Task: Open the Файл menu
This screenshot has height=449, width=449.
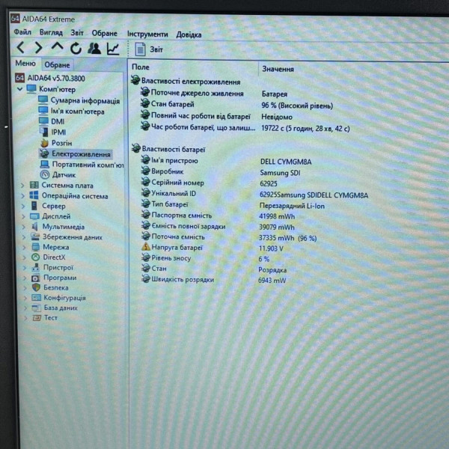Action: [x=22, y=31]
